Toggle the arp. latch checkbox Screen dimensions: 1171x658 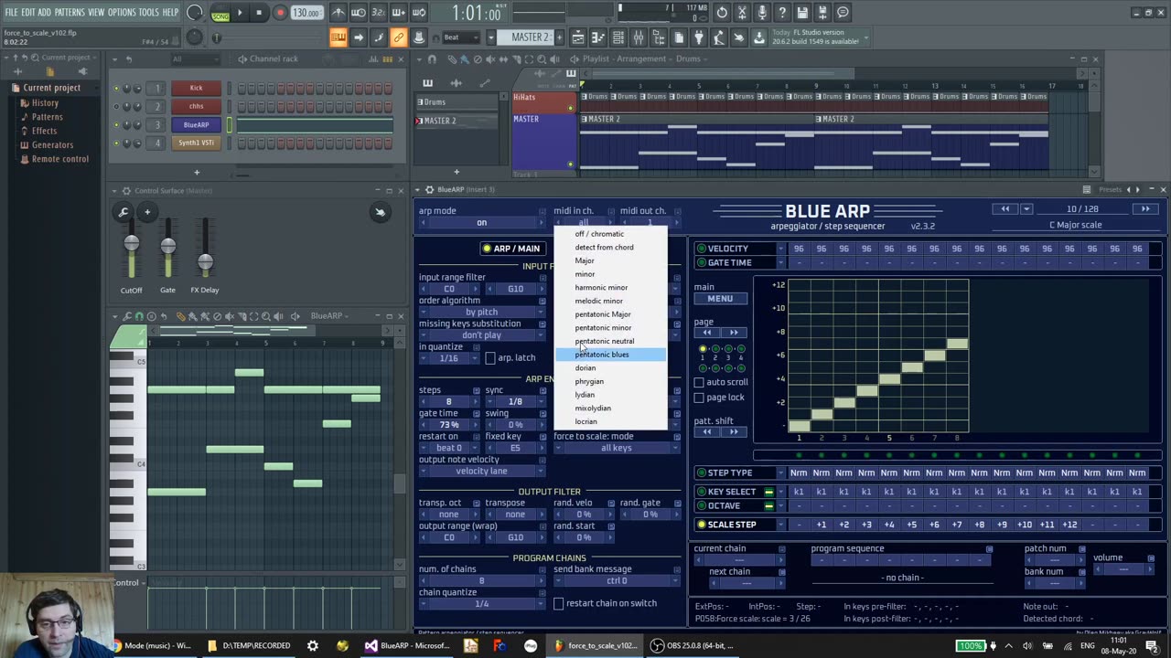tap(489, 358)
